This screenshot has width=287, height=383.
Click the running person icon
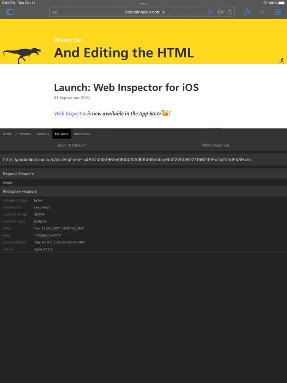[281, 61]
